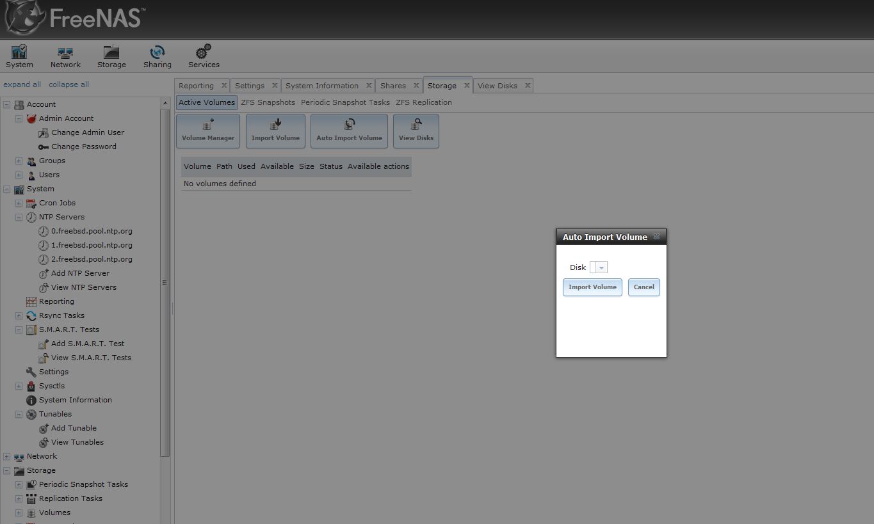This screenshot has height=524, width=874.
Task: Close the Auto Import Volume dialog
Action: coord(656,237)
